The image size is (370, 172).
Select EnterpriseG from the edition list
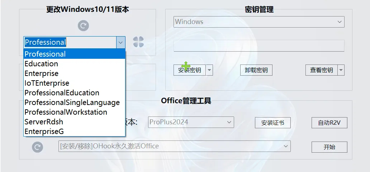click(74, 132)
